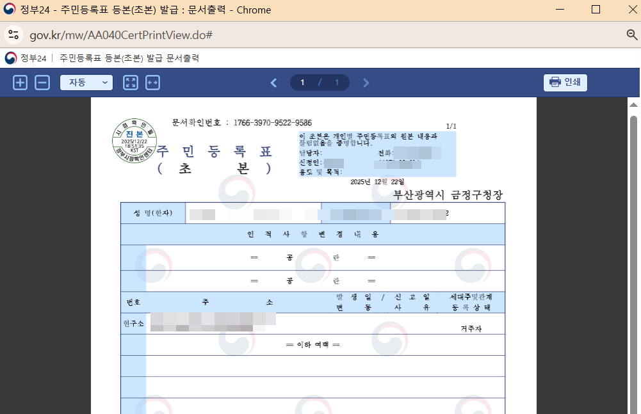Screen dimensions: 641x414
Task: Maximize the Chrome window
Action: [596, 10]
